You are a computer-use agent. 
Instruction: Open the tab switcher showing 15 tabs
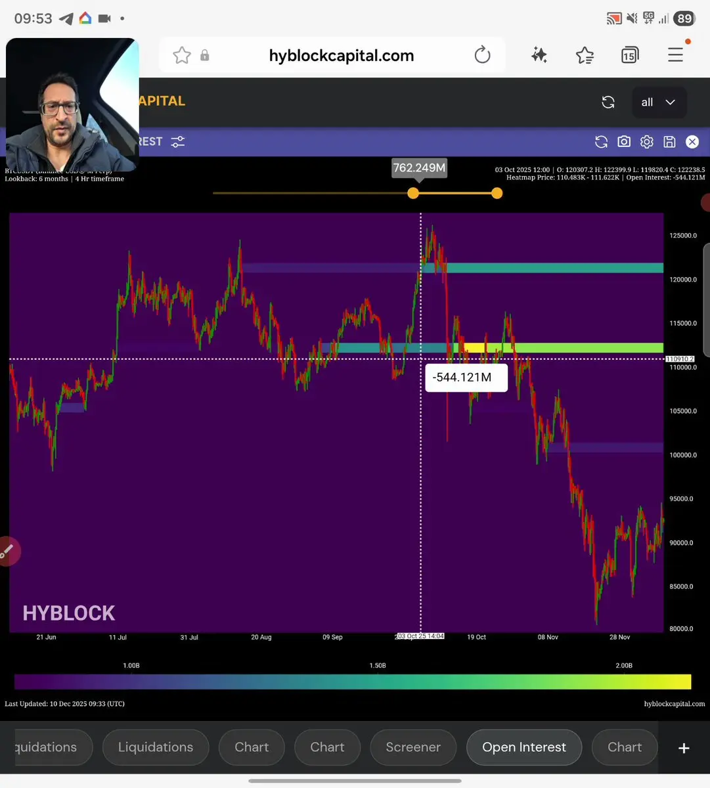[629, 55]
